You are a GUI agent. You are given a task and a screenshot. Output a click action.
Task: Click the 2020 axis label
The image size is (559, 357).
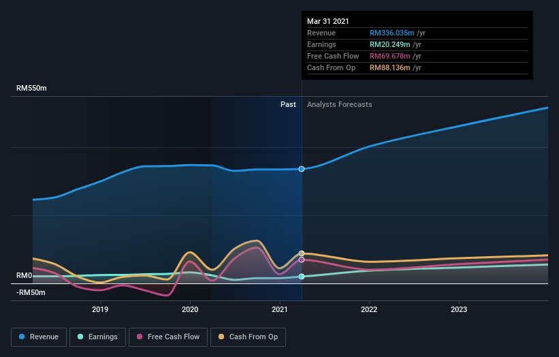(190, 309)
